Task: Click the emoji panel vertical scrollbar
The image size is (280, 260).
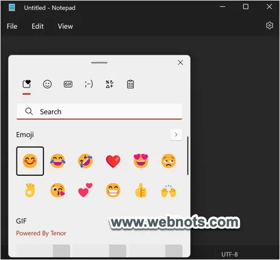Action: coord(188,156)
